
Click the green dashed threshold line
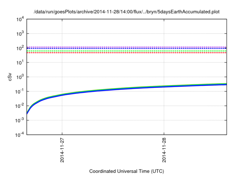point(127,51)
